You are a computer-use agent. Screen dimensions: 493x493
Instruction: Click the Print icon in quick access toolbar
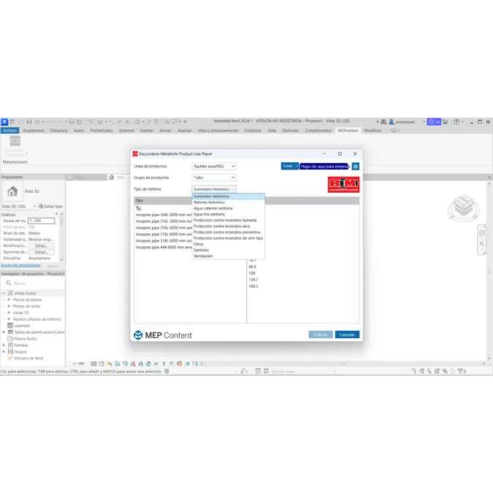[72, 122]
